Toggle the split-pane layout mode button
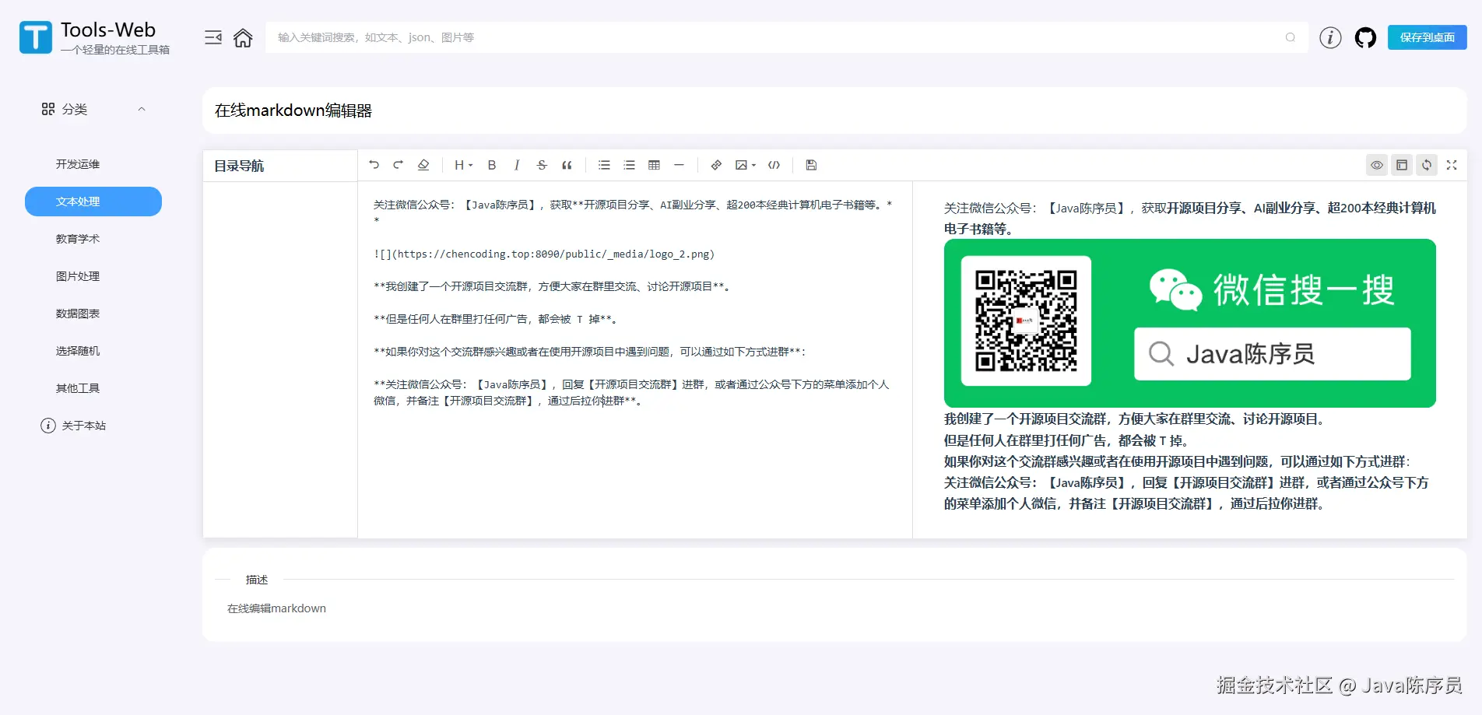1482x715 pixels. click(1402, 165)
